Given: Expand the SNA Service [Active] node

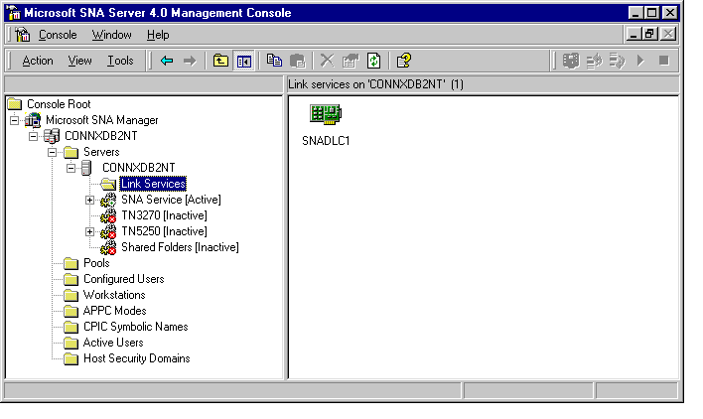Looking at the screenshot, I should (90, 200).
